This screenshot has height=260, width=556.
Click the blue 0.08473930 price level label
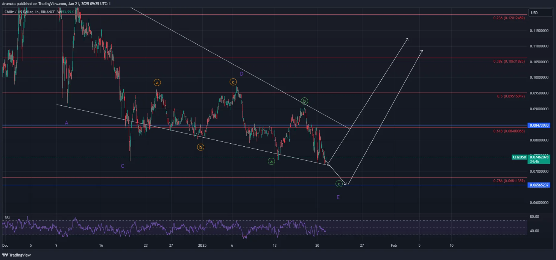pyautogui.click(x=539, y=125)
